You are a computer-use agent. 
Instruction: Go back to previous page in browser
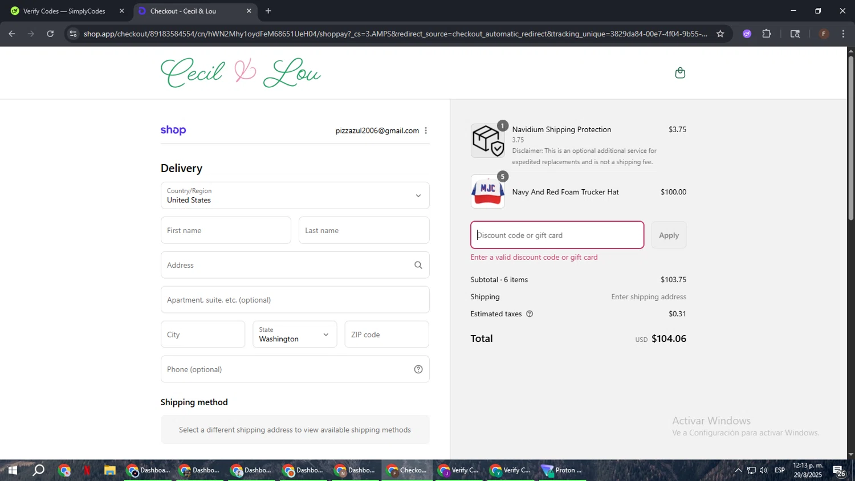pos(12,34)
